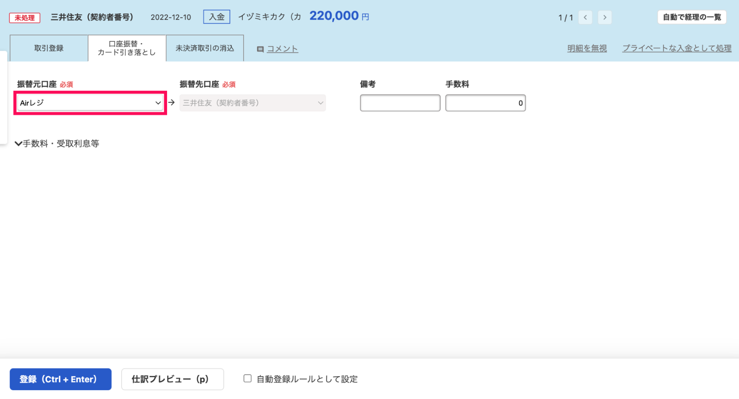Click the 入金 label badge

(x=217, y=17)
